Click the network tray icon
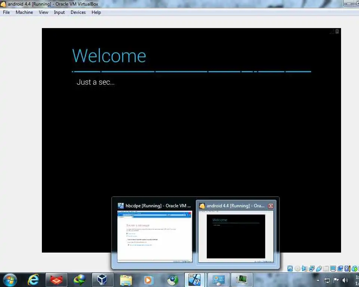The height and width of the screenshot is (287, 359). pos(327,280)
